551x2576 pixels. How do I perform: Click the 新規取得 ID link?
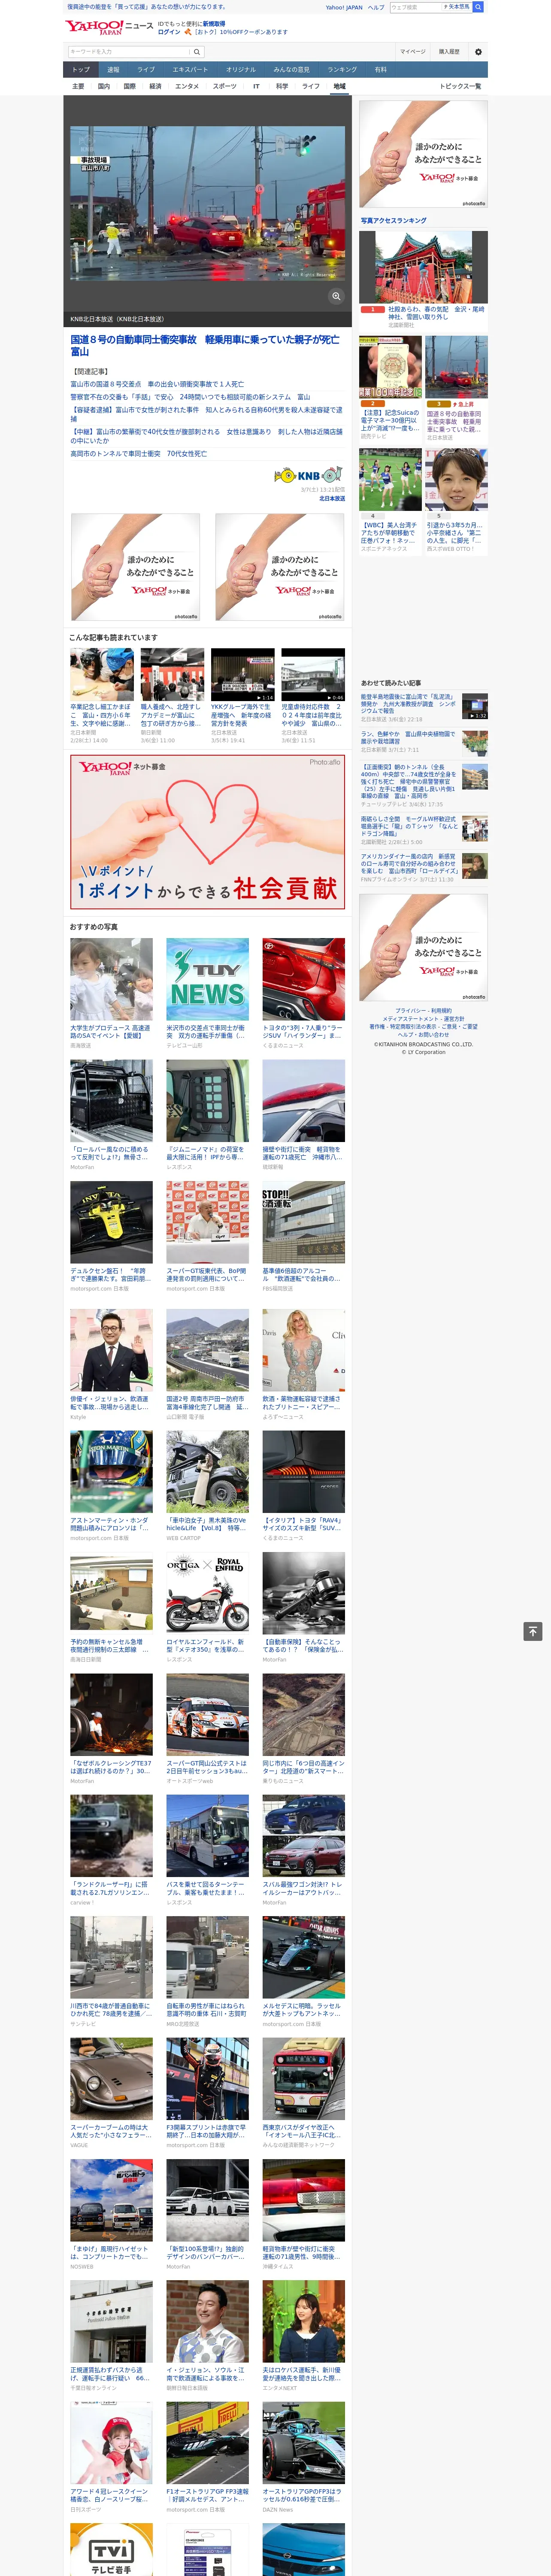[214, 23]
